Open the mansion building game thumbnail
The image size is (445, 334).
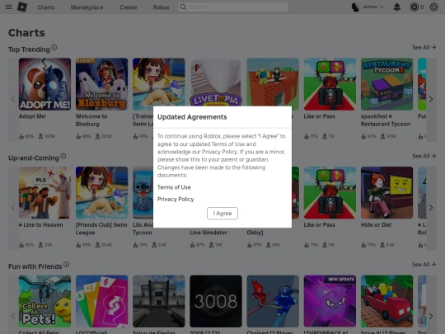pos(159,301)
